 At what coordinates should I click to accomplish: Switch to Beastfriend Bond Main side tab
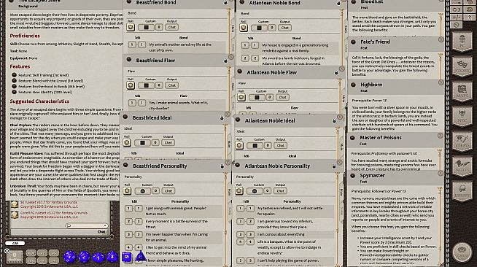tap(233, 29)
